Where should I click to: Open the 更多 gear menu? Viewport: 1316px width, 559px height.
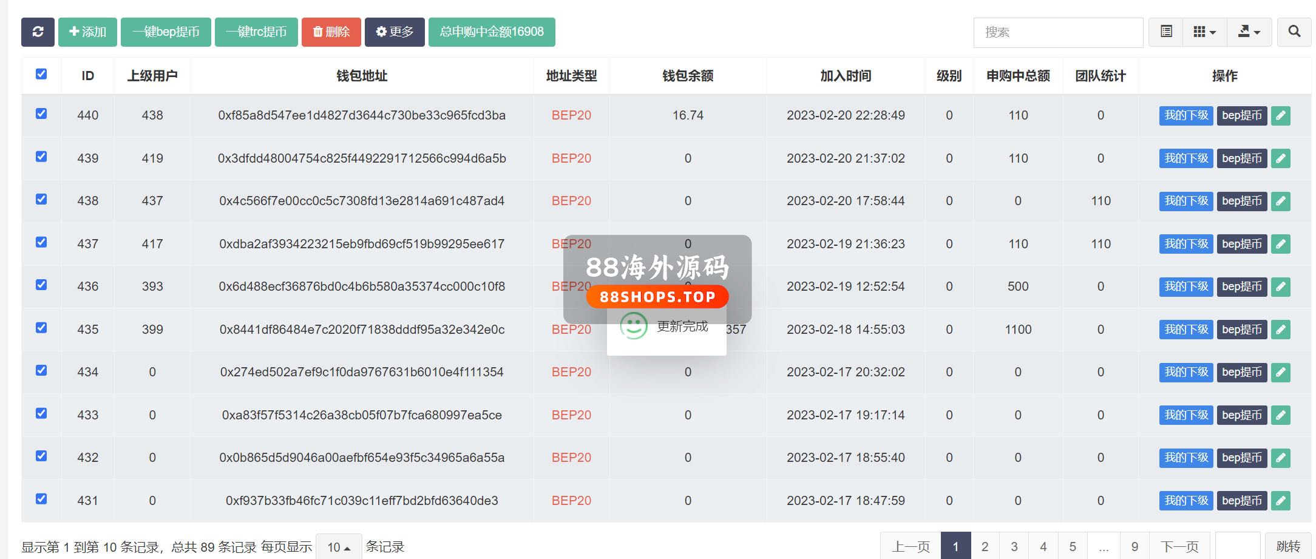point(395,32)
